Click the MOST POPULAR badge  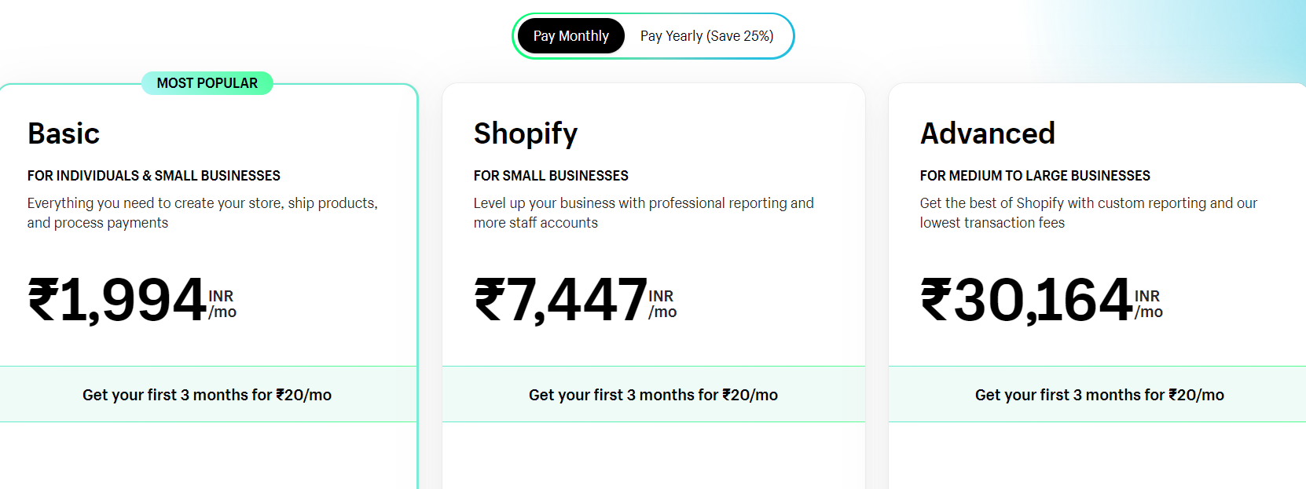[207, 83]
